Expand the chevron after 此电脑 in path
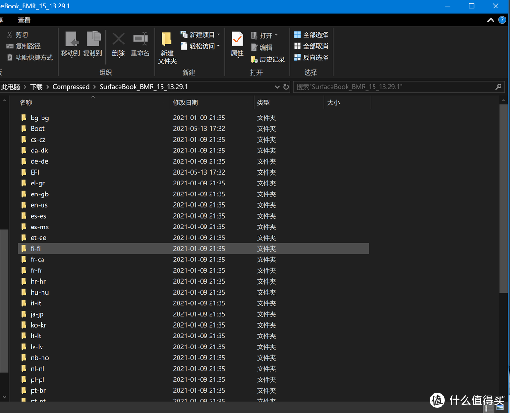Screen dimensions: 510x413 pyautogui.click(x=25, y=87)
